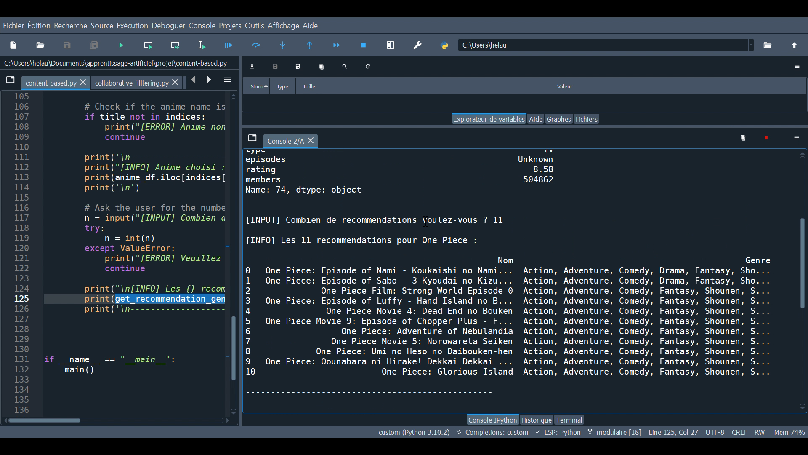Switch to the collaborative-filltering.py tab

[x=132, y=83]
